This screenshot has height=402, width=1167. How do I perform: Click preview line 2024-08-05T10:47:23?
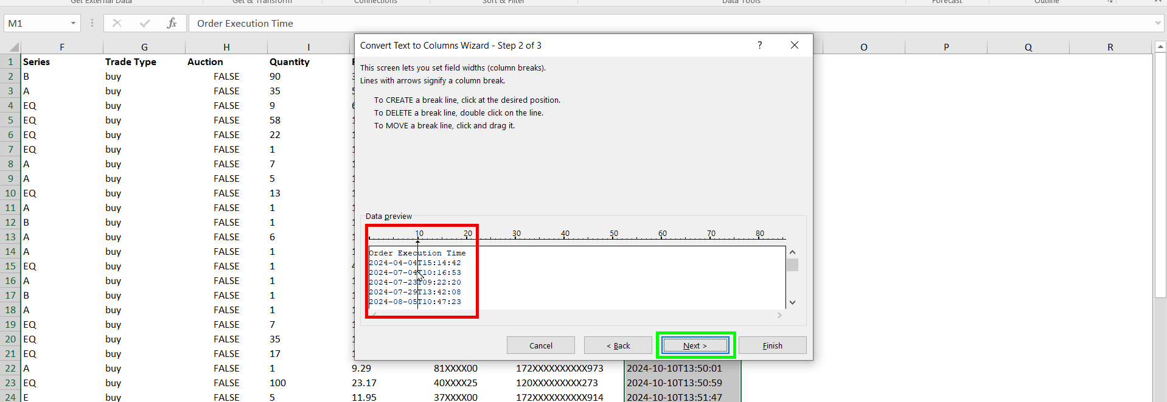click(415, 302)
